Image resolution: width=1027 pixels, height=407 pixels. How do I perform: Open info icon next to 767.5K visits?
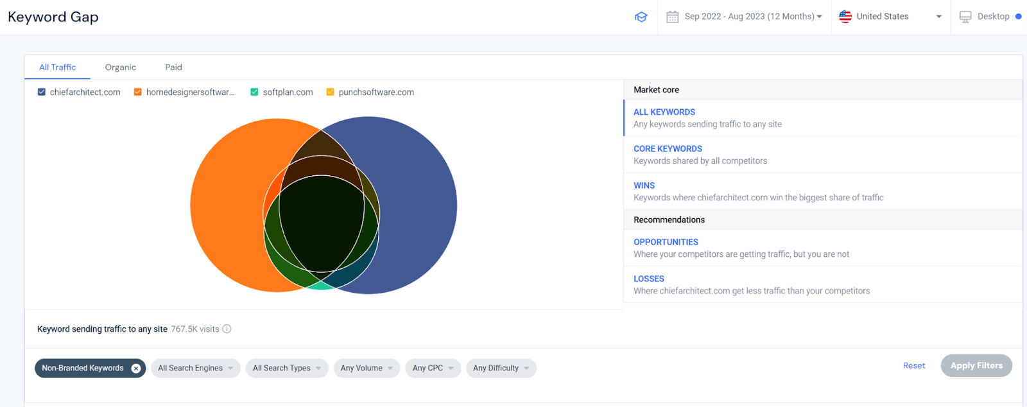[227, 329]
